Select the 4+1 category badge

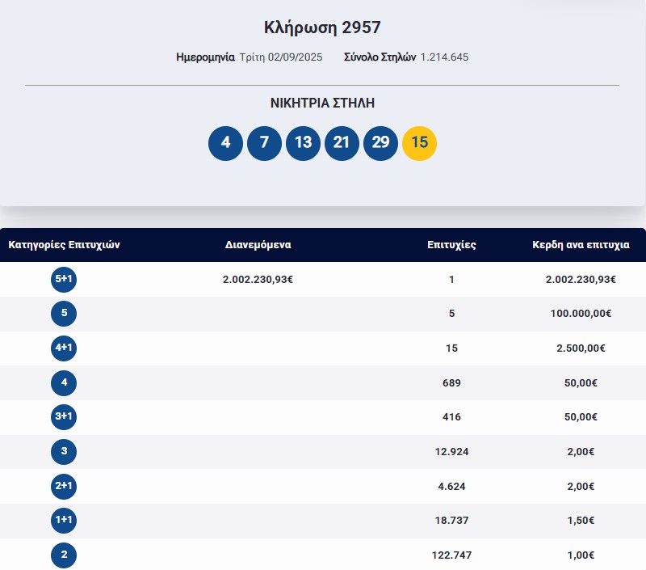pyautogui.click(x=64, y=348)
